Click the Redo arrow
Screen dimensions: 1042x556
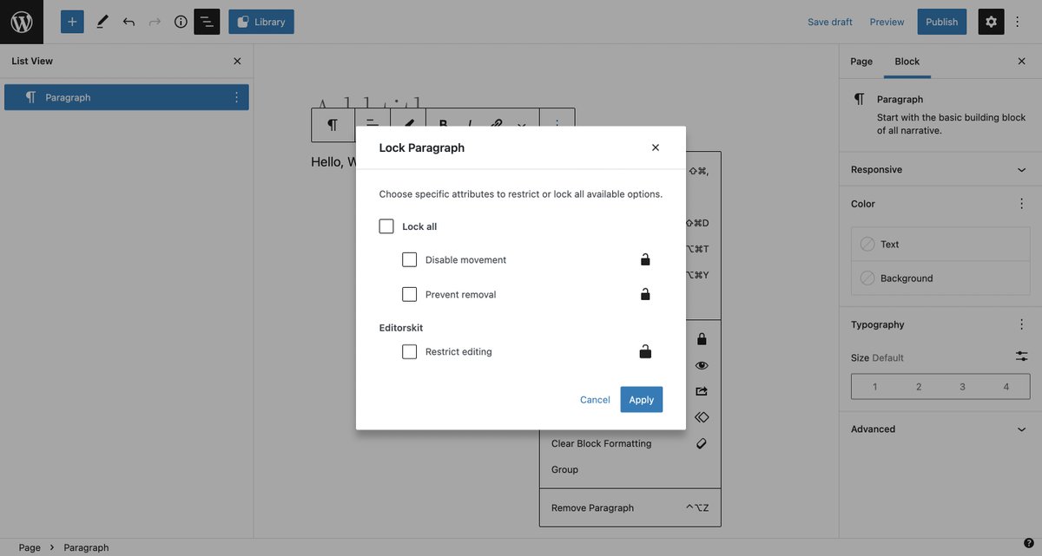155,22
